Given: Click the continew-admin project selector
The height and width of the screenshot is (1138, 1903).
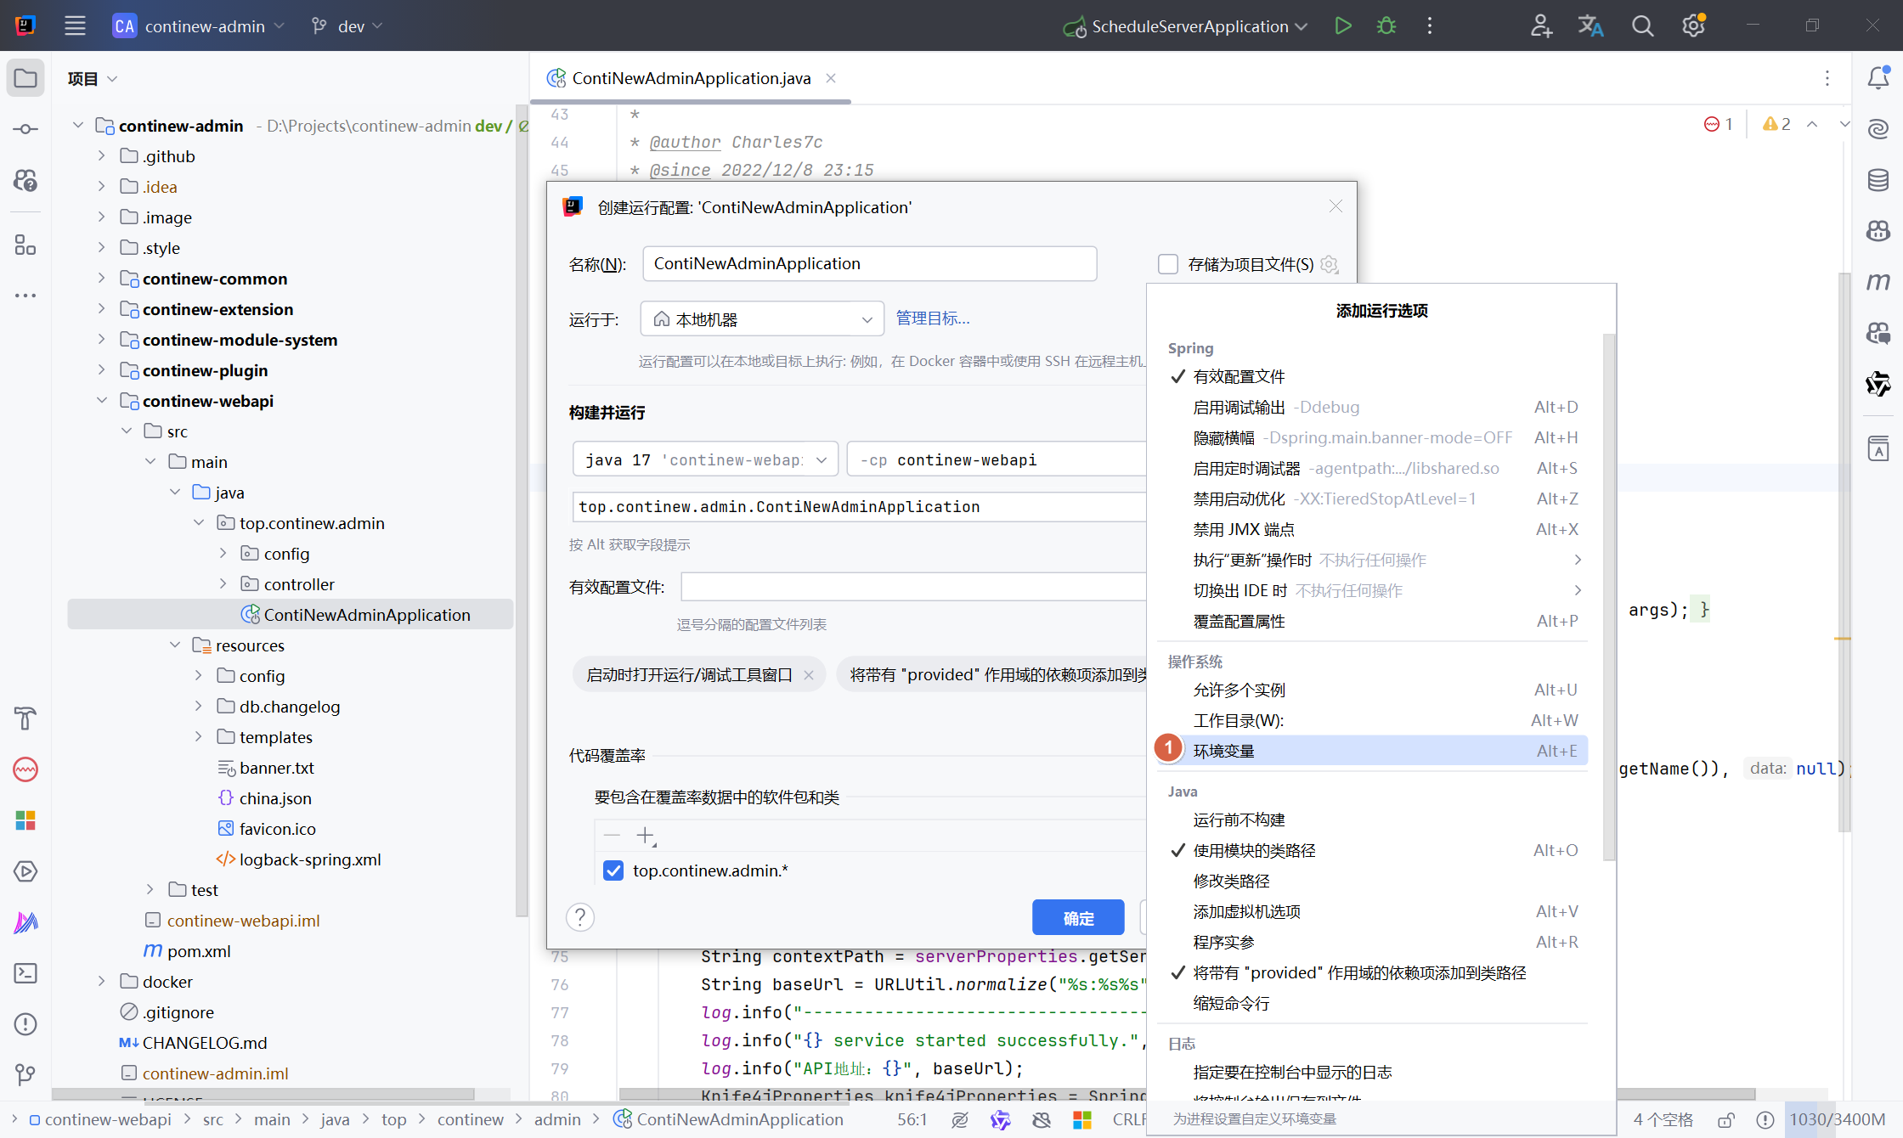Looking at the screenshot, I should pyautogui.click(x=198, y=26).
